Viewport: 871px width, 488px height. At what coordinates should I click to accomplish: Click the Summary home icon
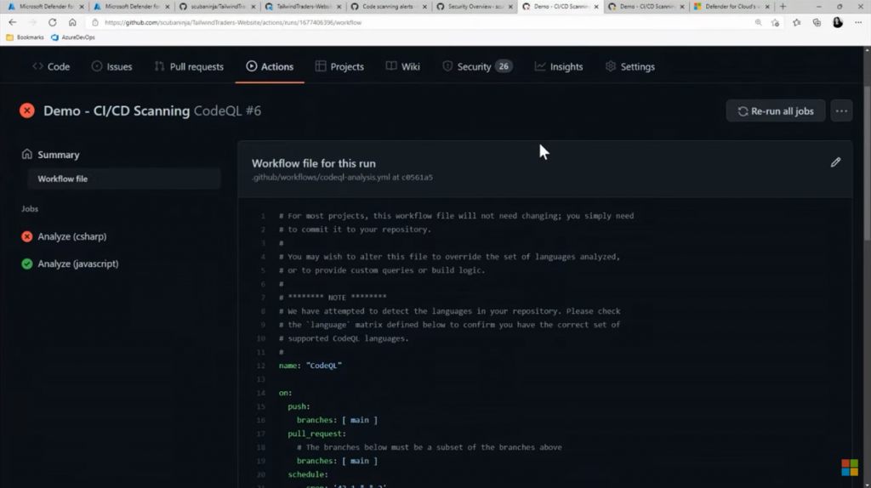click(26, 155)
